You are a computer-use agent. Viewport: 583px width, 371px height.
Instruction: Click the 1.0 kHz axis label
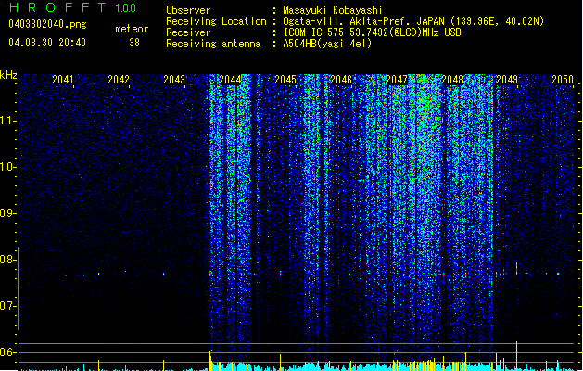tap(7, 167)
